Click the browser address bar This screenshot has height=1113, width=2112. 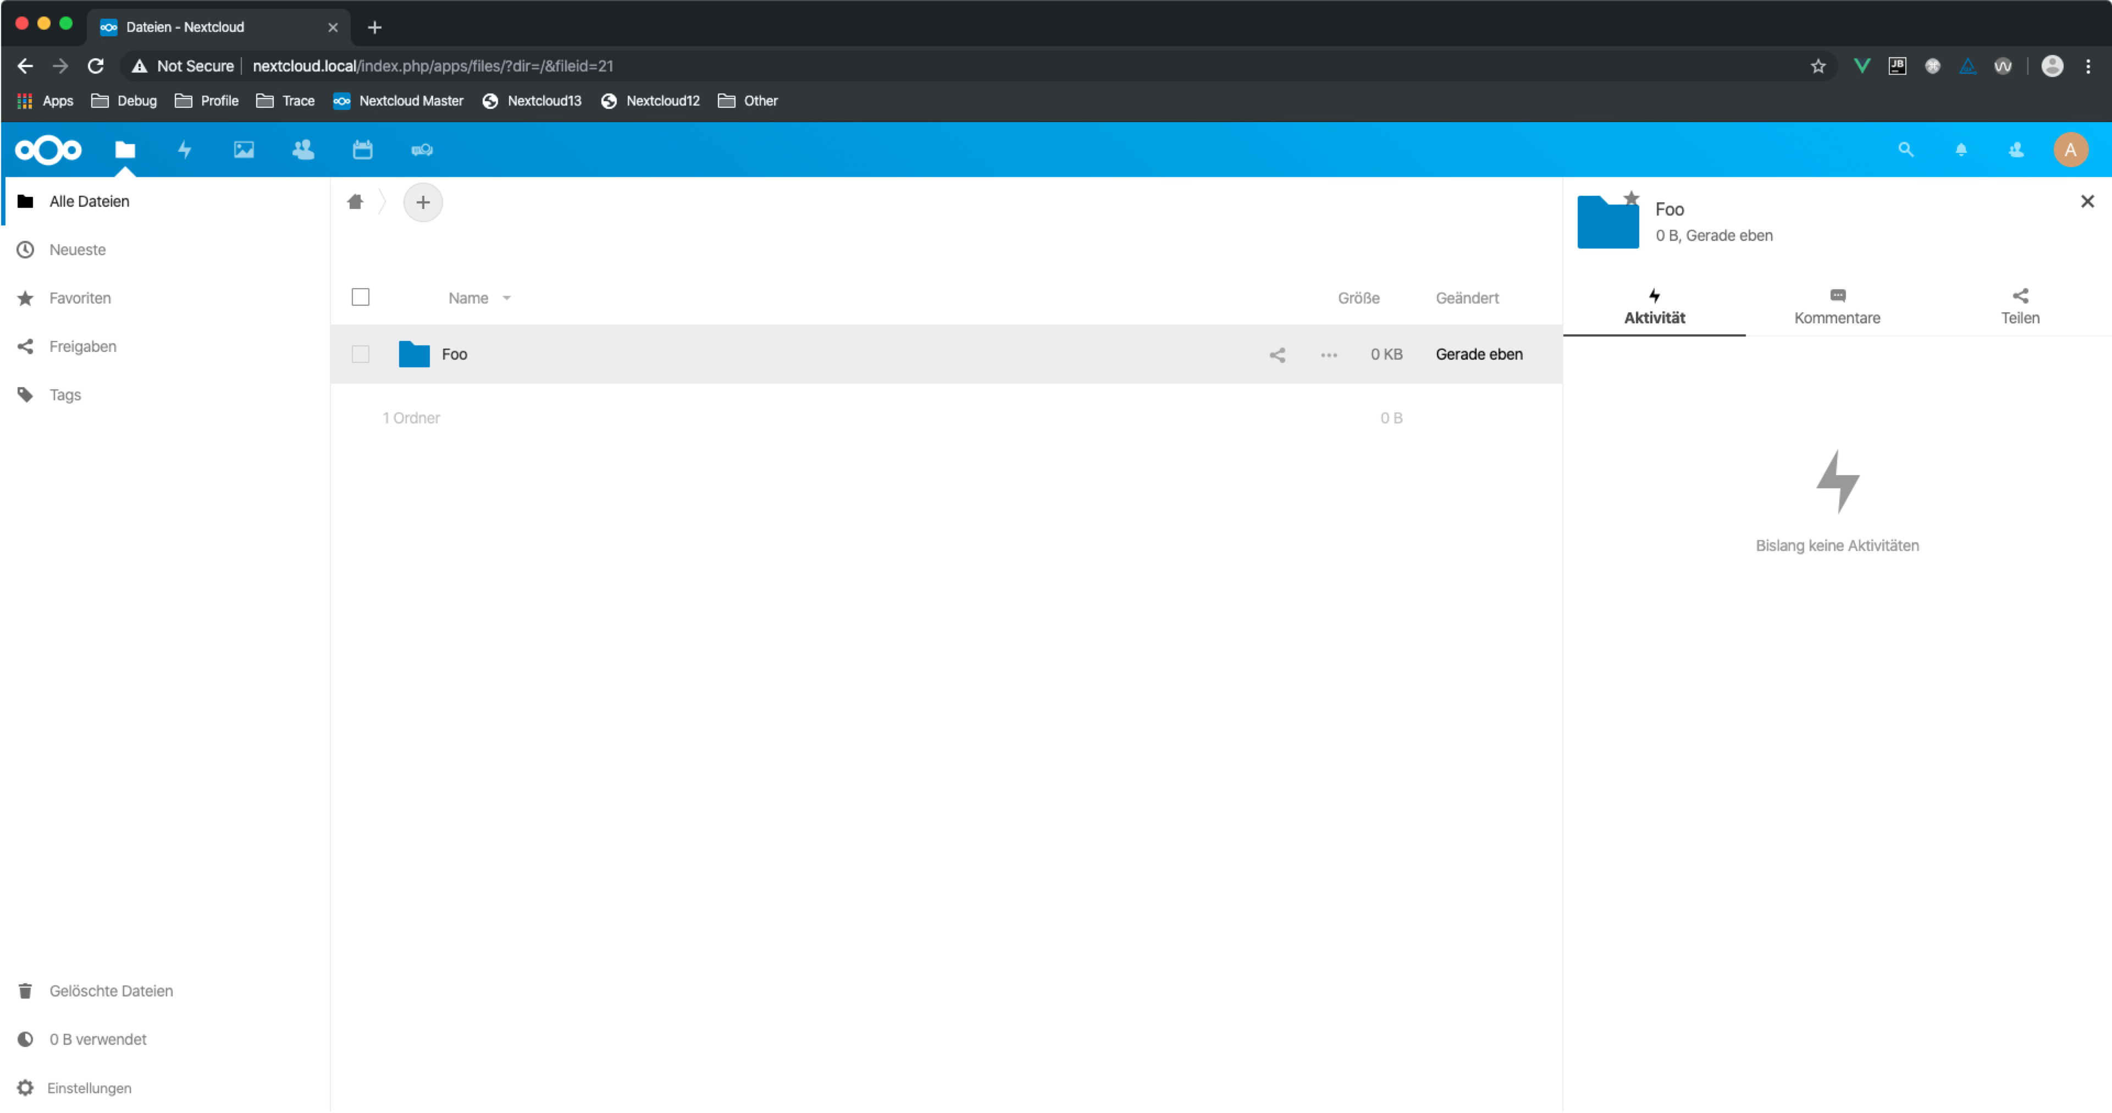(x=574, y=65)
